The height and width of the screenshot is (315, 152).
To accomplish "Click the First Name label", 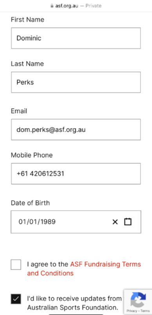I will point(27,20).
